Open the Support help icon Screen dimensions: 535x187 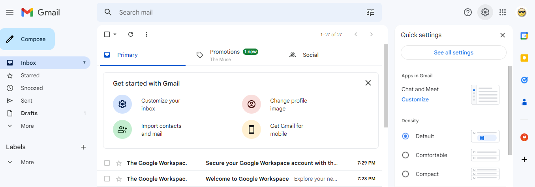click(x=468, y=12)
